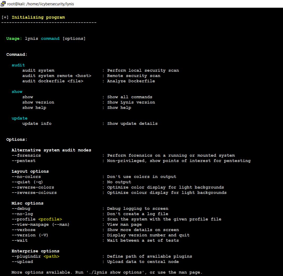Select the "--debug" misc option
Screen dimensions: 283x276
(x=21, y=208)
